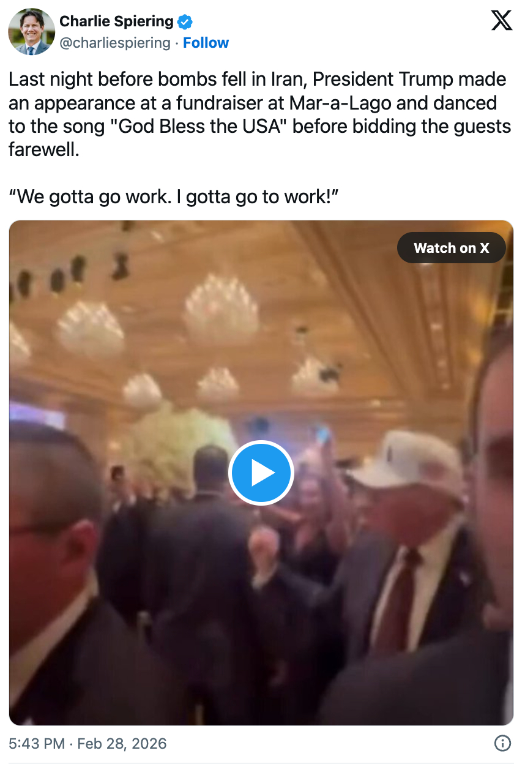This screenshot has width=525, height=764.
Task: Open the 5:43 PM timestamp link
Action: click(37, 743)
